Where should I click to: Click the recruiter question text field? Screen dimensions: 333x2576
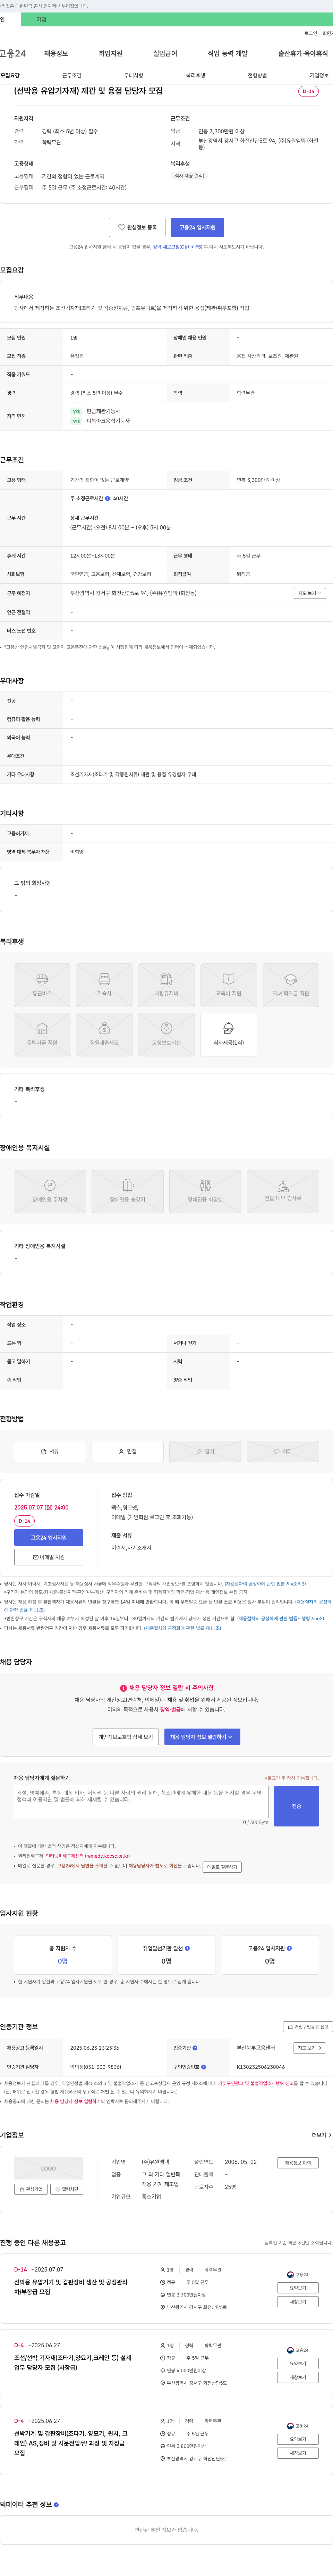tap(141, 1803)
